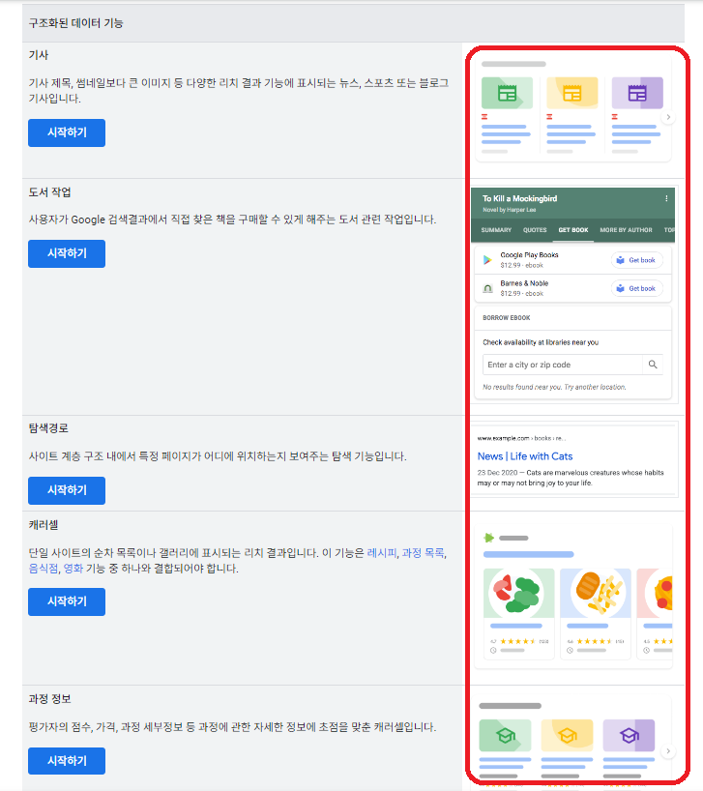The image size is (703, 791).
Task: Click 시작하기 button under 과정 정보
Action: point(67,761)
